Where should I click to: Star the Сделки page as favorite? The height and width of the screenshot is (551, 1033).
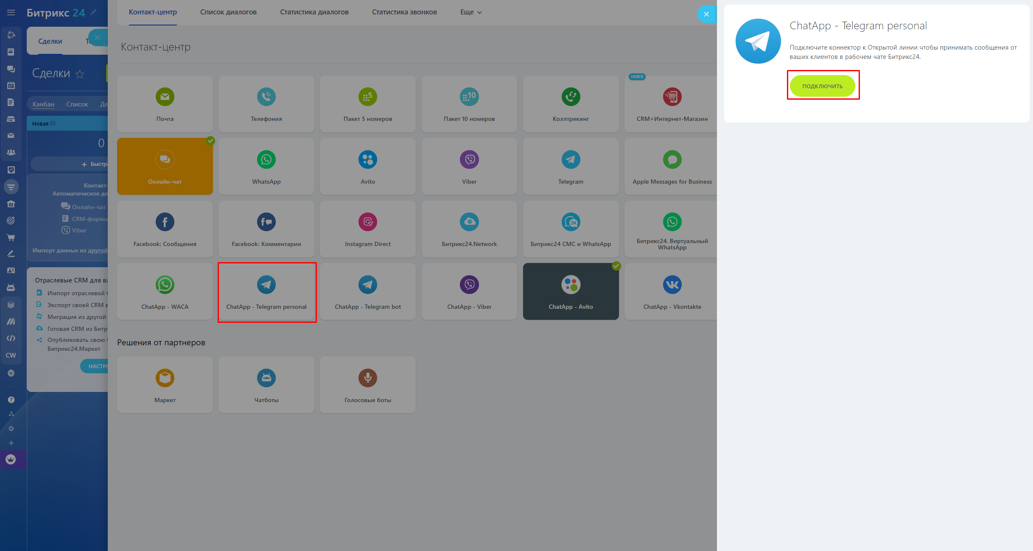[80, 74]
